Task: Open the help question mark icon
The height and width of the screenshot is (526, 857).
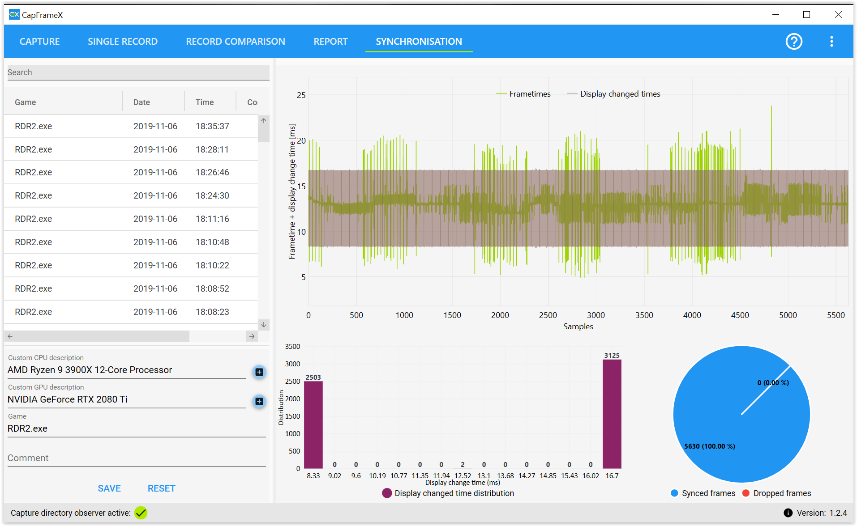Action: click(794, 42)
